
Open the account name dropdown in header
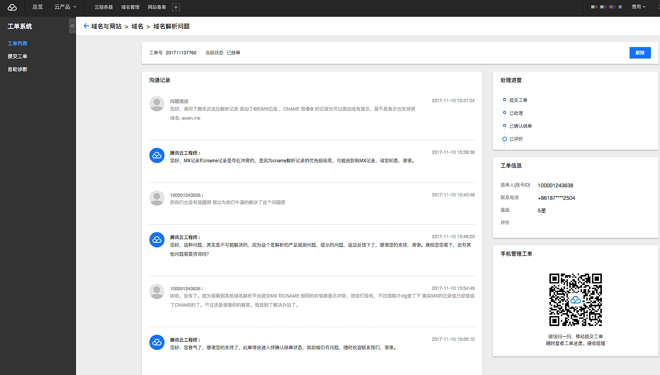coord(606,7)
